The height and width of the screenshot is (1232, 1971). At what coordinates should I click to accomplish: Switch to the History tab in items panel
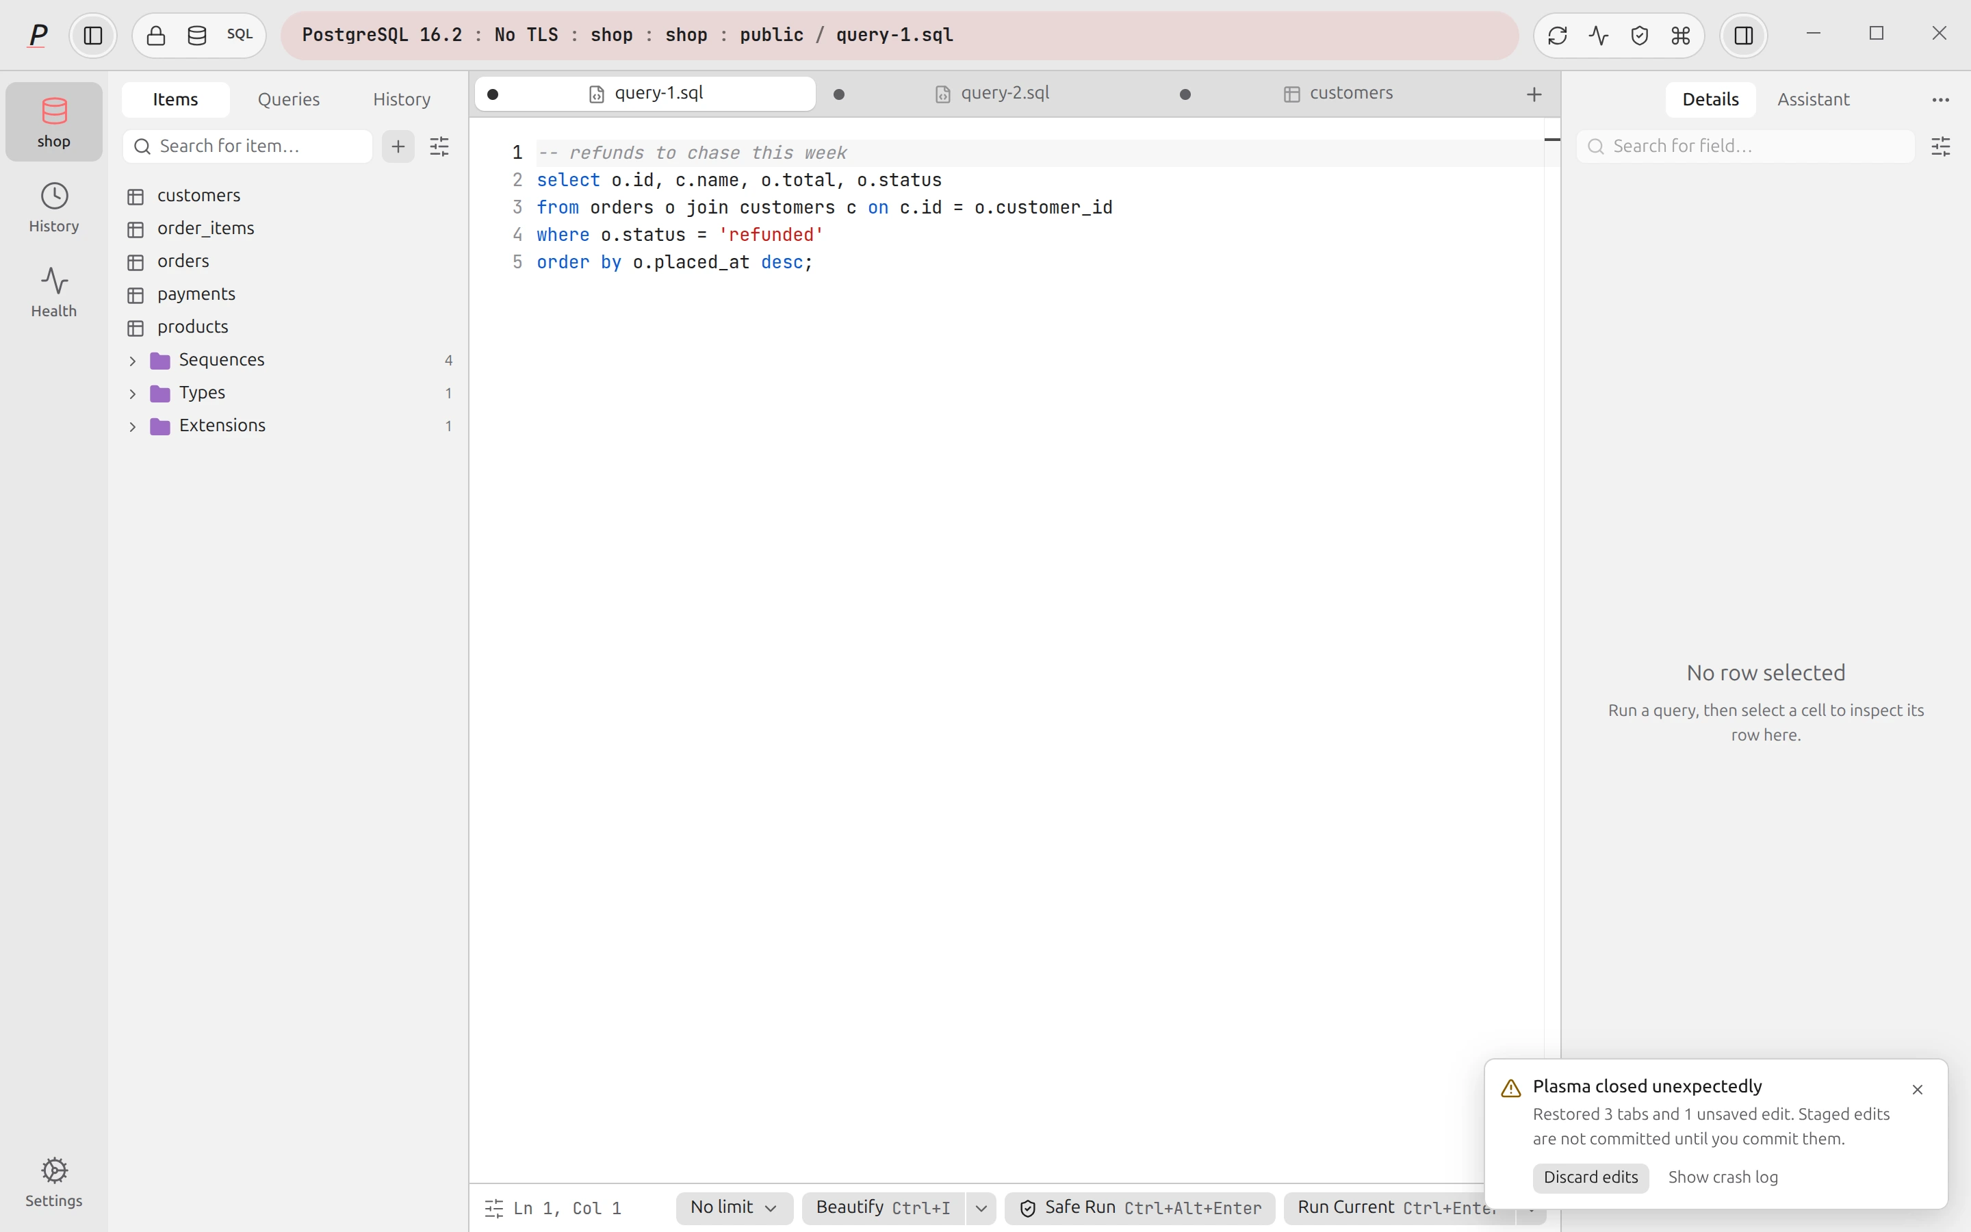pos(402,99)
